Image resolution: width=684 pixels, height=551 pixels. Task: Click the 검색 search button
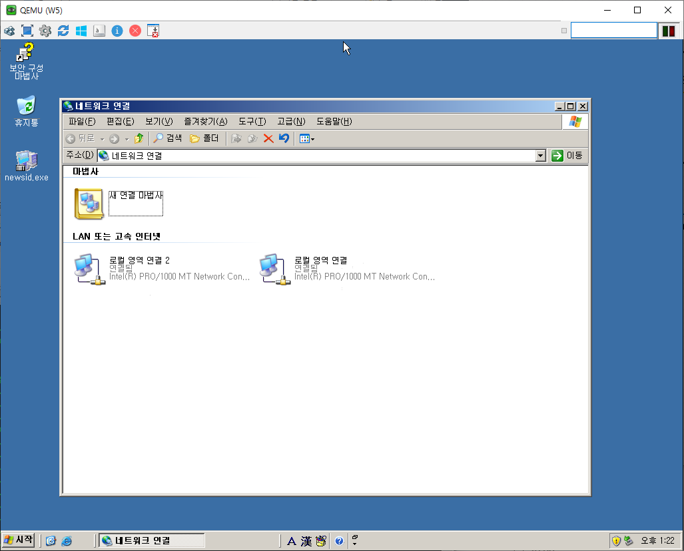(168, 138)
